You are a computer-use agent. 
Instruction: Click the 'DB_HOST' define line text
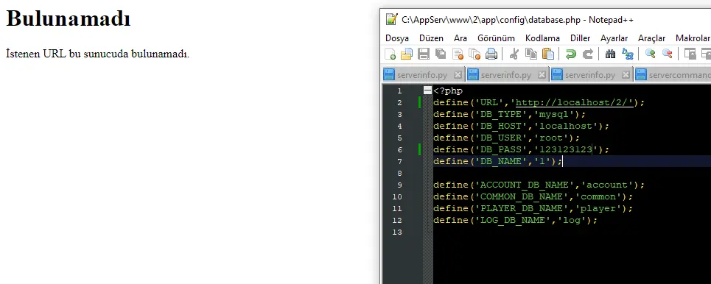tap(522, 127)
